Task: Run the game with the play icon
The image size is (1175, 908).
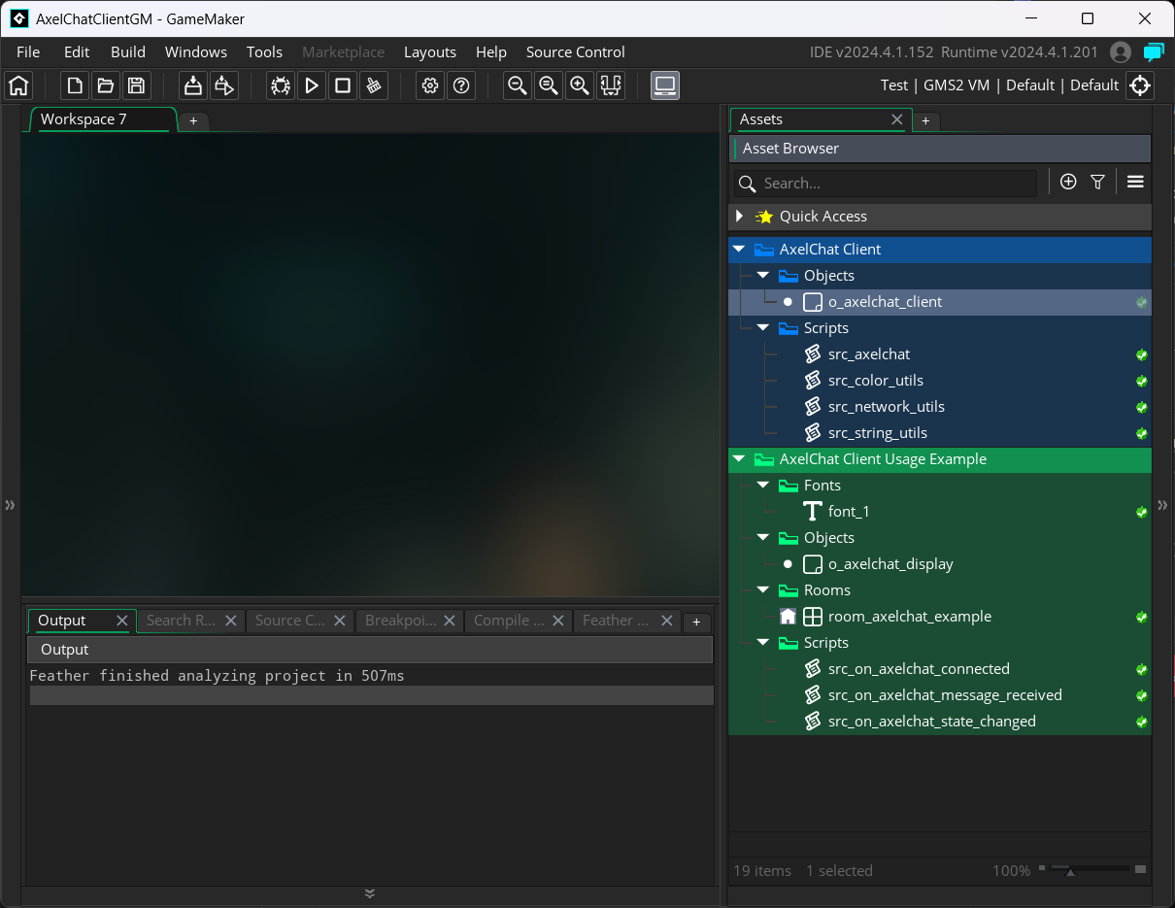Action: (x=312, y=85)
